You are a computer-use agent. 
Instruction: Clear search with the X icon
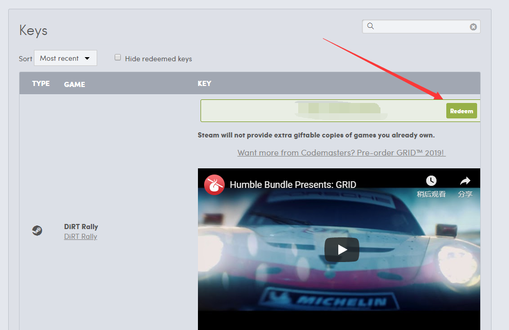(474, 27)
